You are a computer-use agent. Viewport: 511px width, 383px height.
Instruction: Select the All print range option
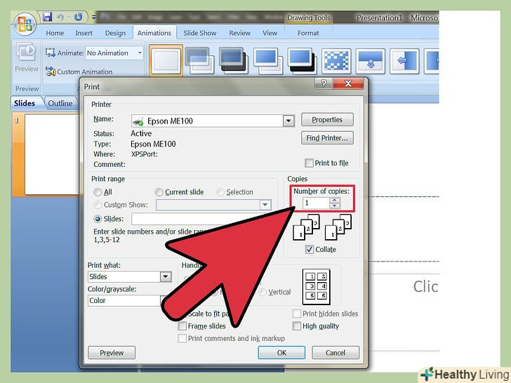(x=98, y=192)
